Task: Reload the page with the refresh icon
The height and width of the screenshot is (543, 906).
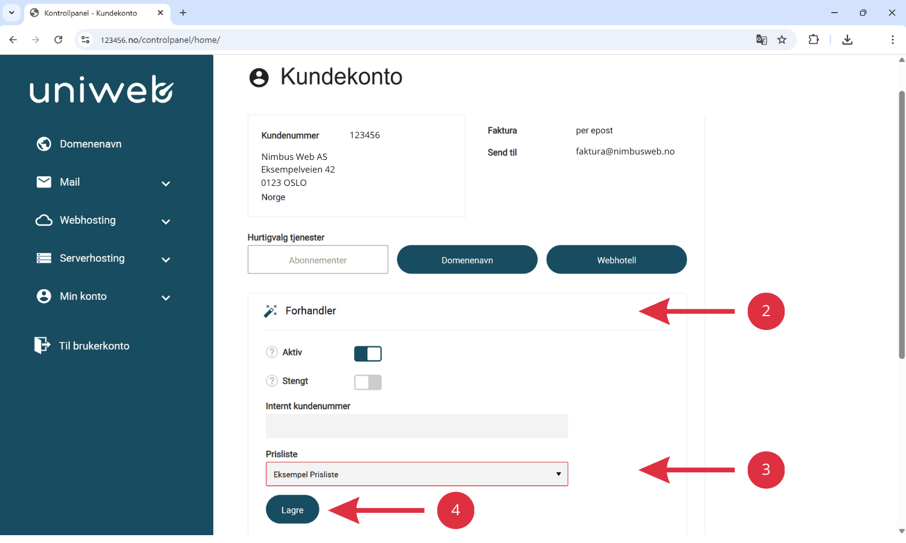Action: (59, 40)
